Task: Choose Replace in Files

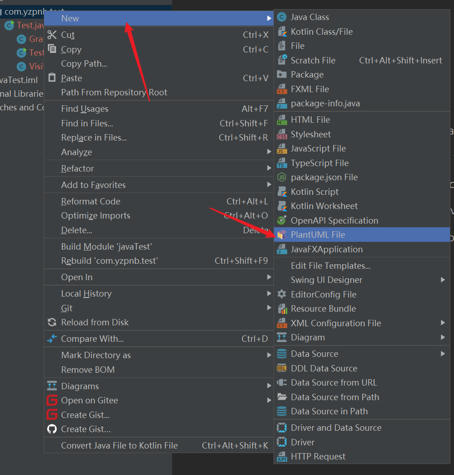Action: 159,137
